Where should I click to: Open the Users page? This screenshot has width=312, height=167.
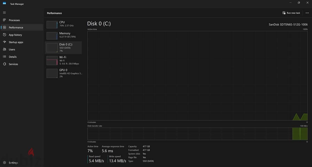coord(12,49)
